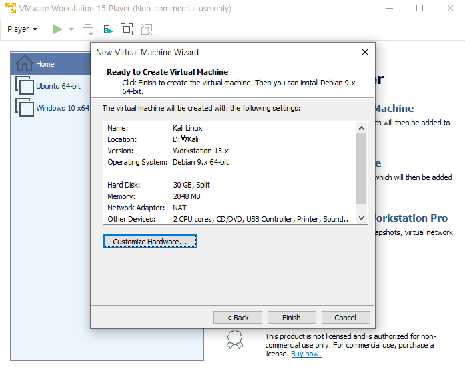Screen dimensions: 465x369
Task: Click the Workstation 15.x version value
Action: (x=201, y=151)
